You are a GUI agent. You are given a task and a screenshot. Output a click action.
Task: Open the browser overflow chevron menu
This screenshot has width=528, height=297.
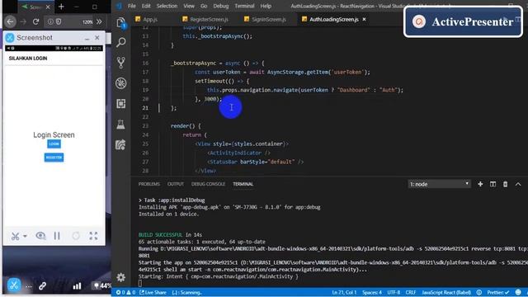pyautogui.click(x=99, y=22)
